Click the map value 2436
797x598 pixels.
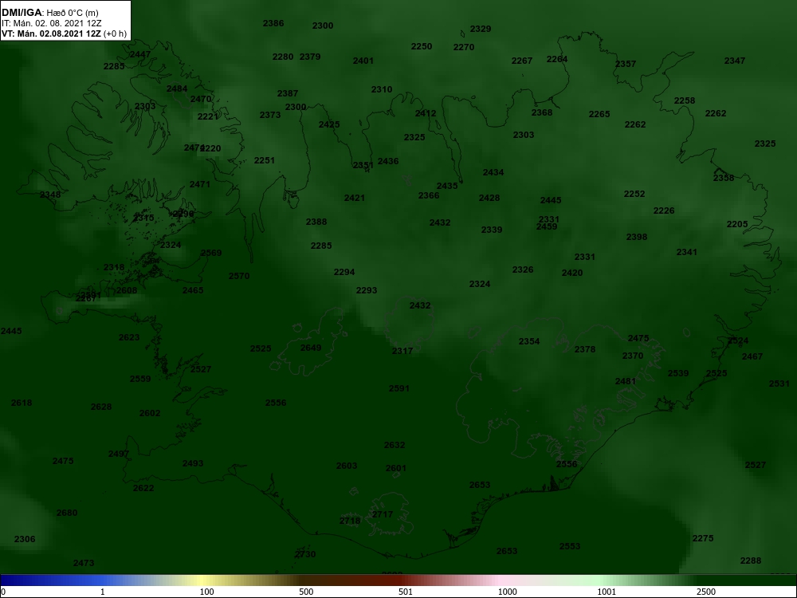point(388,161)
